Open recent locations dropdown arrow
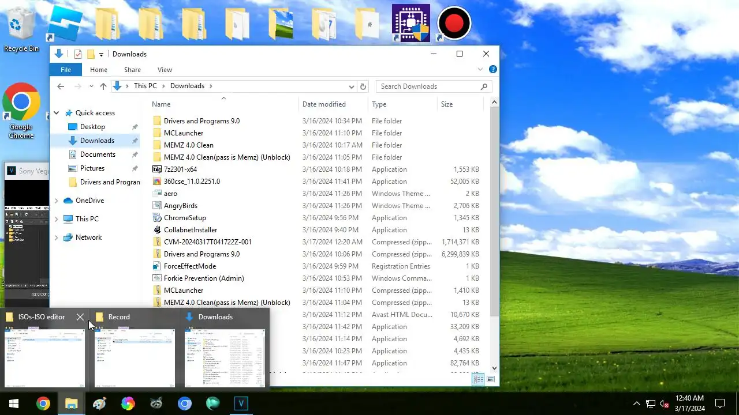 point(91,86)
